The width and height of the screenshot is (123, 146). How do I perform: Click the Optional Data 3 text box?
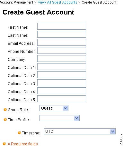62,83
